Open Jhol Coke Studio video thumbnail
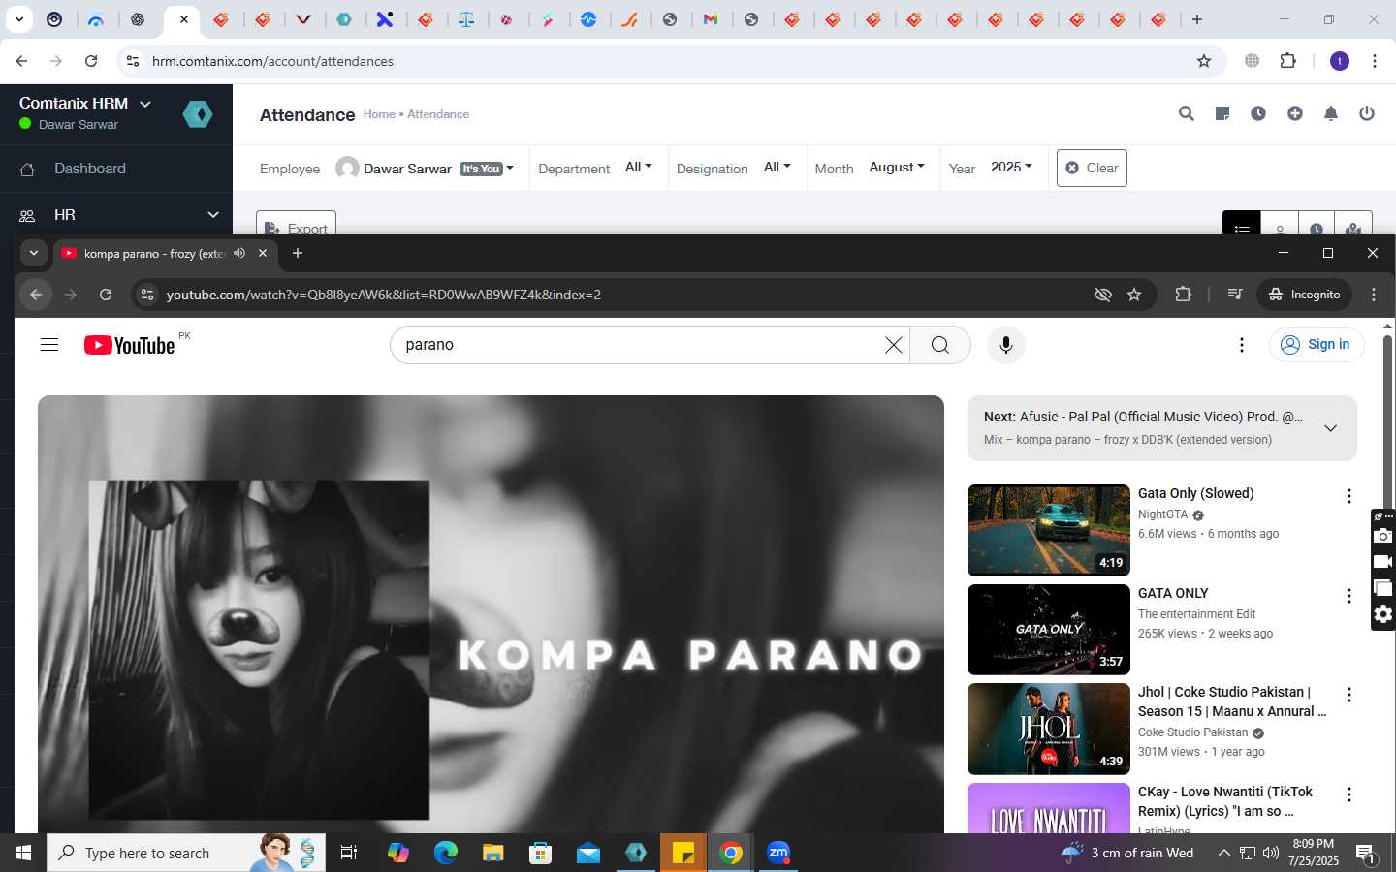Viewport: 1396px width, 872px height. point(1049,729)
